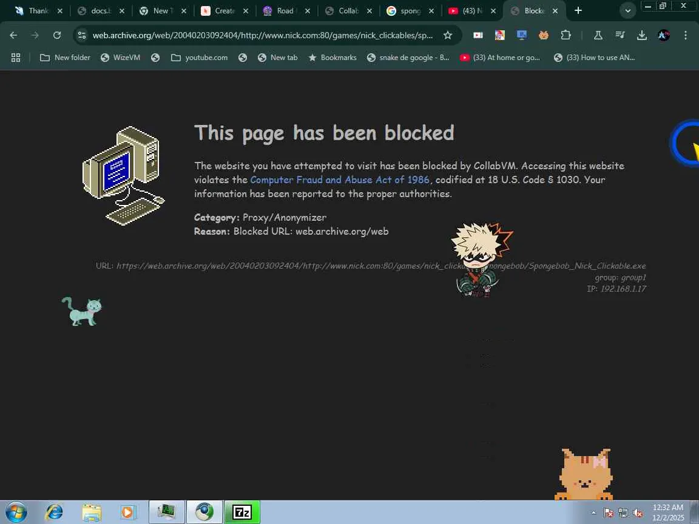Launch Internet Explorer from taskbar
699x524 pixels.
[55, 512]
